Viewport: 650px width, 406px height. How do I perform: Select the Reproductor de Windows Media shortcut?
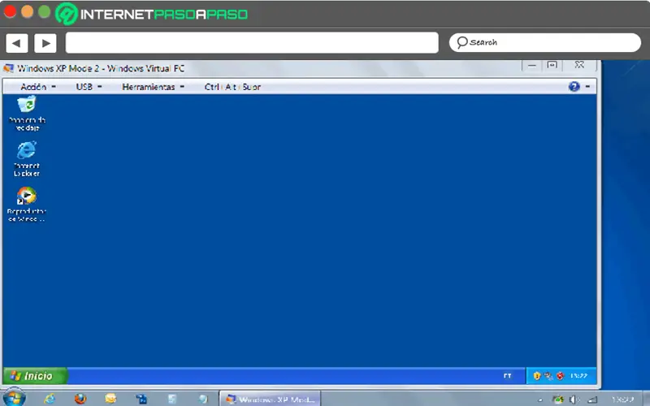click(x=27, y=205)
